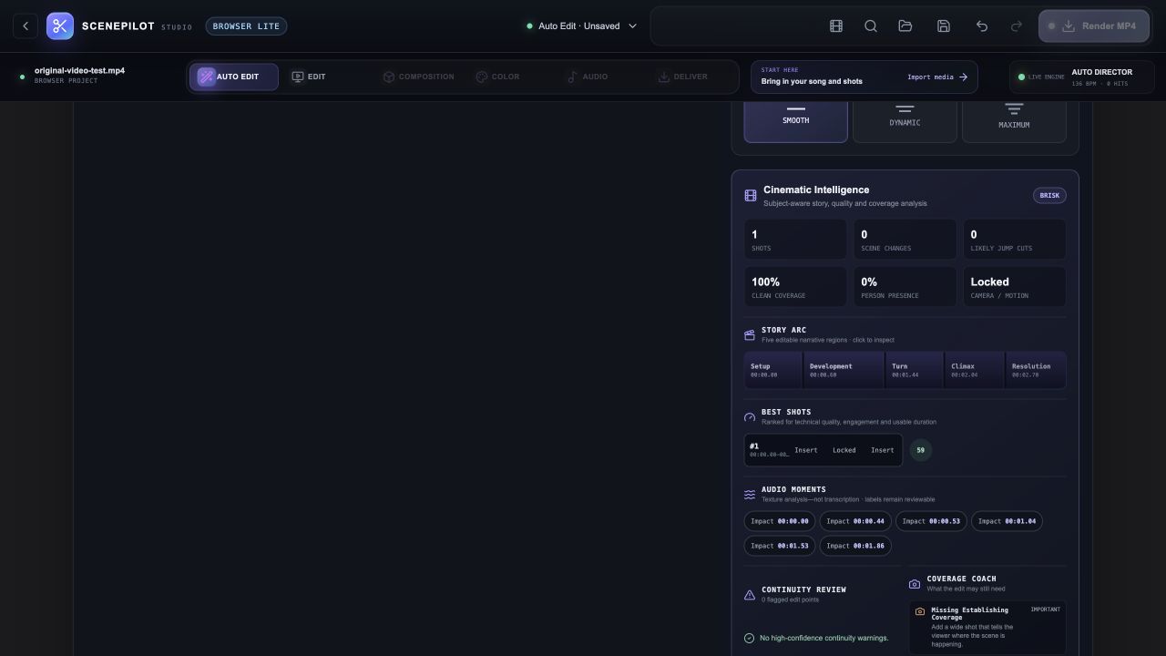Select the Impact 00:01.04 audio moment

pyautogui.click(x=1007, y=521)
